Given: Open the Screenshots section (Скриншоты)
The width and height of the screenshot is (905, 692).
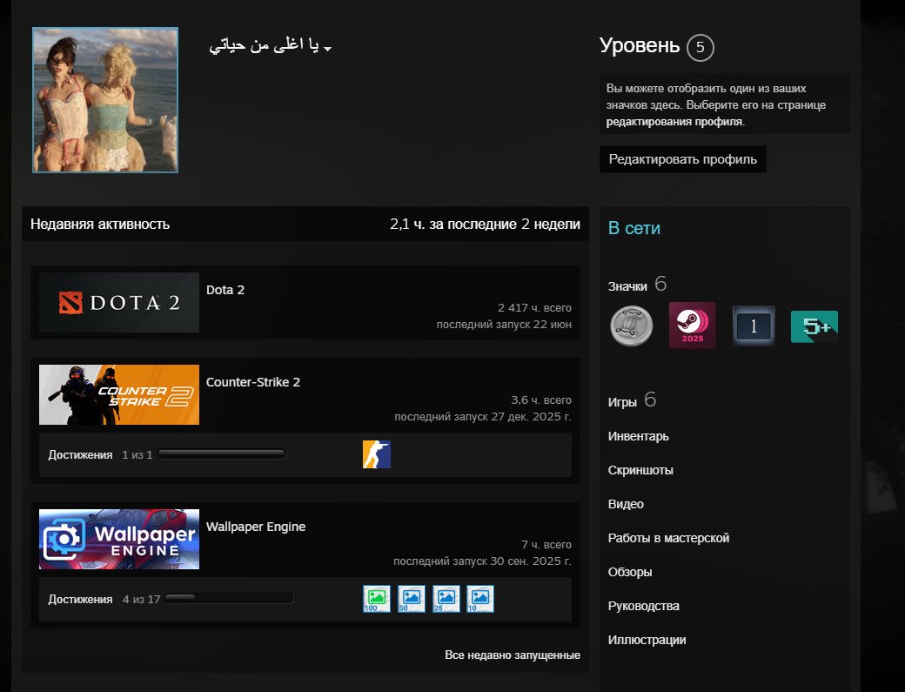Looking at the screenshot, I should point(640,470).
